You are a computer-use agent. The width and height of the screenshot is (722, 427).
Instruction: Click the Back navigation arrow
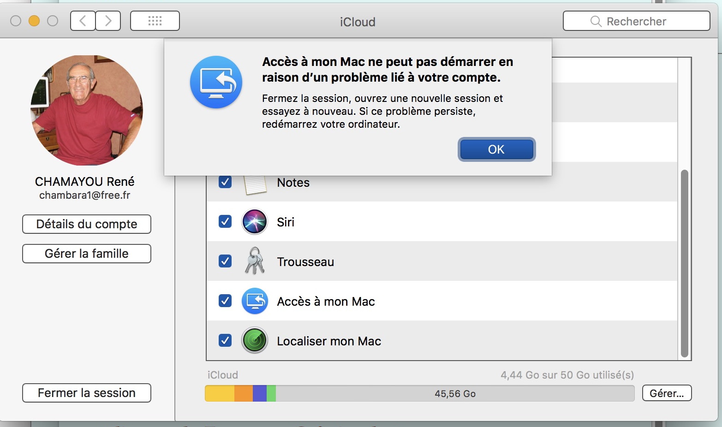point(83,21)
